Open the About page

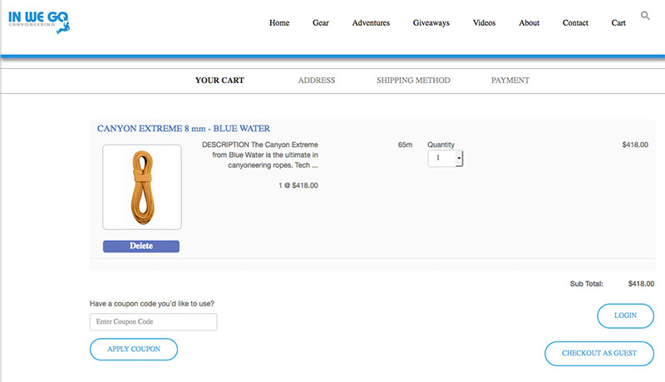(529, 23)
